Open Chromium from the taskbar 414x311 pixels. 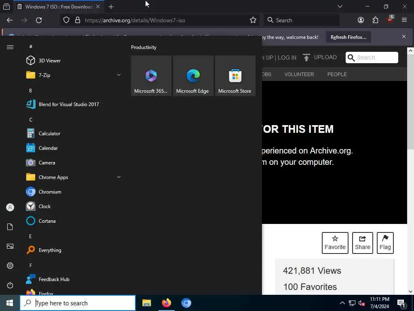[186, 303]
